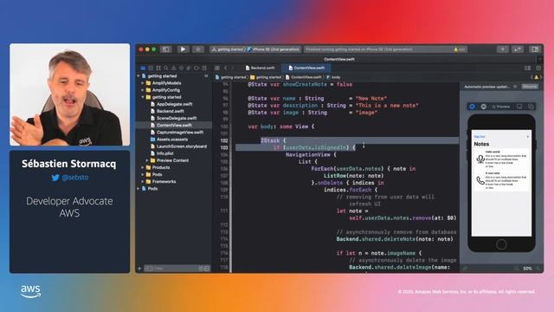The width and height of the screenshot is (554, 312).
Task: Jump to the issue via the jump-bar warning triangle
Action: tap(537, 77)
